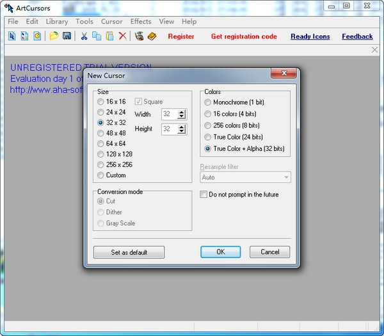The height and width of the screenshot is (336, 384).
Task: Click the Save floppy disk icon
Action: [67, 36]
